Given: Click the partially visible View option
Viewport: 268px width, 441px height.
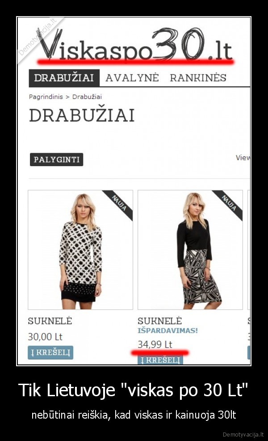Looking at the screenshot, I should 243,158.
